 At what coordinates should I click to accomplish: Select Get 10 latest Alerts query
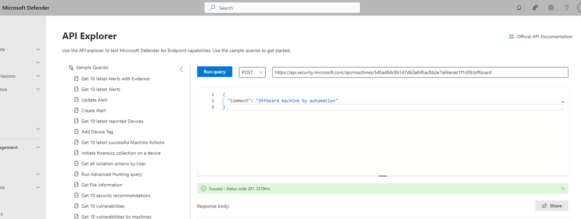pos(101,89)
